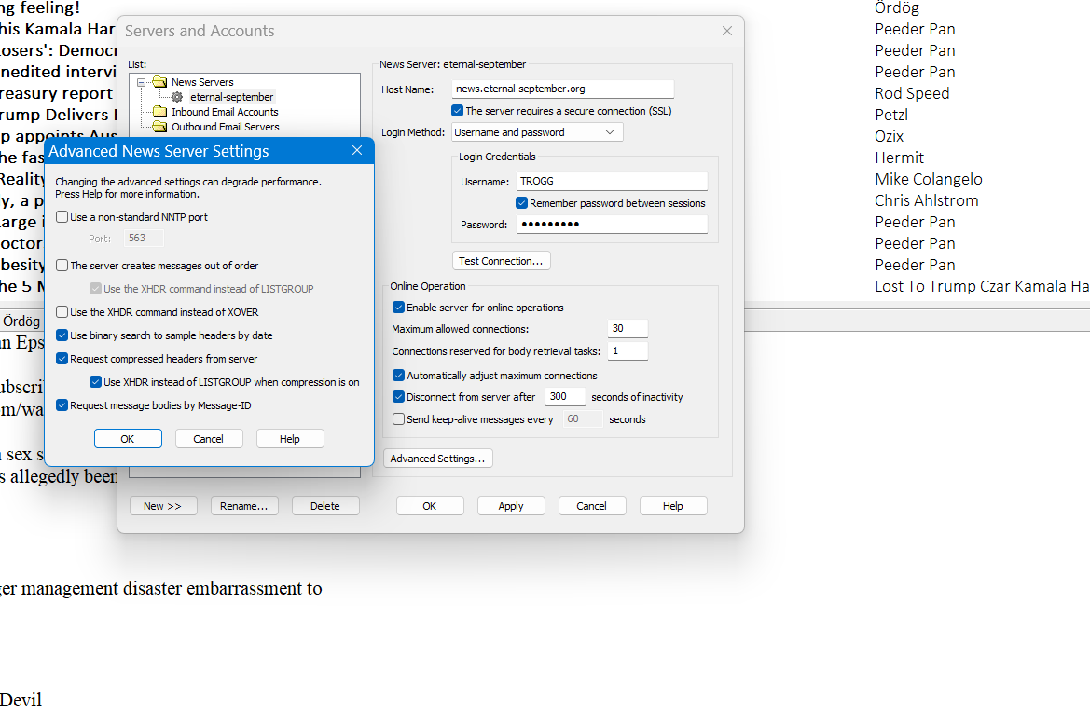
Task: Click OK in Advanced News Server Settings
Action: coord(128,439)
